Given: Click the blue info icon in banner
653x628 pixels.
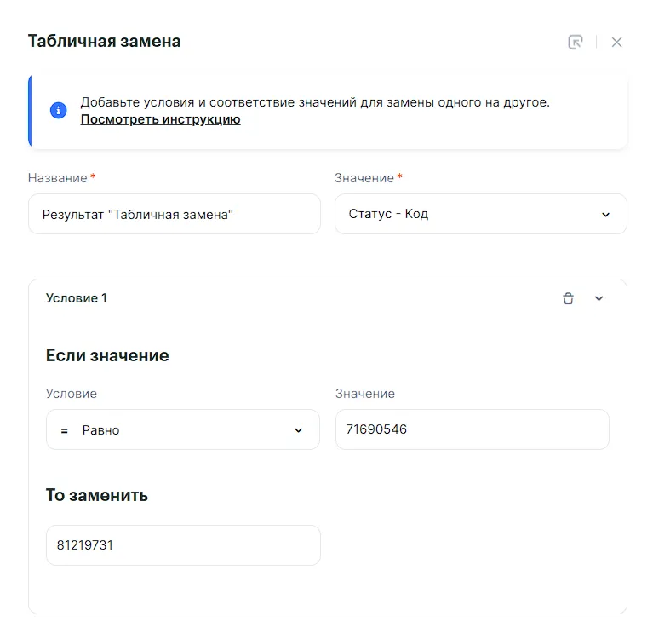Looking at the screenshot, I should [59, 111].
